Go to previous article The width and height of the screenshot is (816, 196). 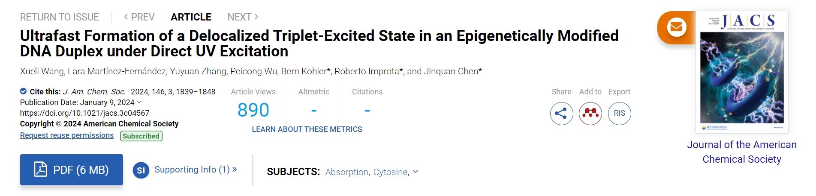pyautogui.click(x=139, y=17)
